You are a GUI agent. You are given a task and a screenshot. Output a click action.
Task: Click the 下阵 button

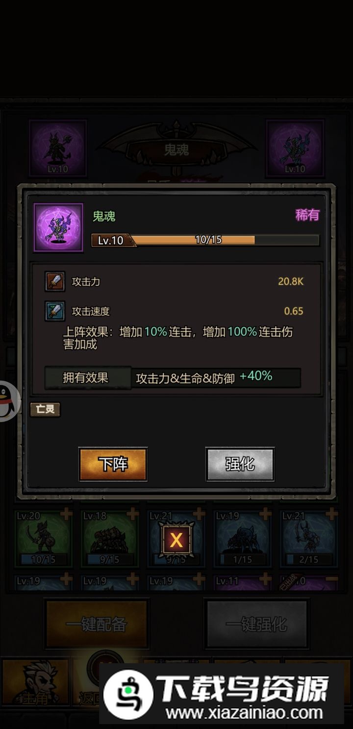point(113,464)
